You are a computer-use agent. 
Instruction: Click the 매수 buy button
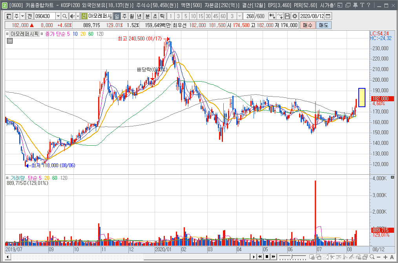tap(308, 25)
